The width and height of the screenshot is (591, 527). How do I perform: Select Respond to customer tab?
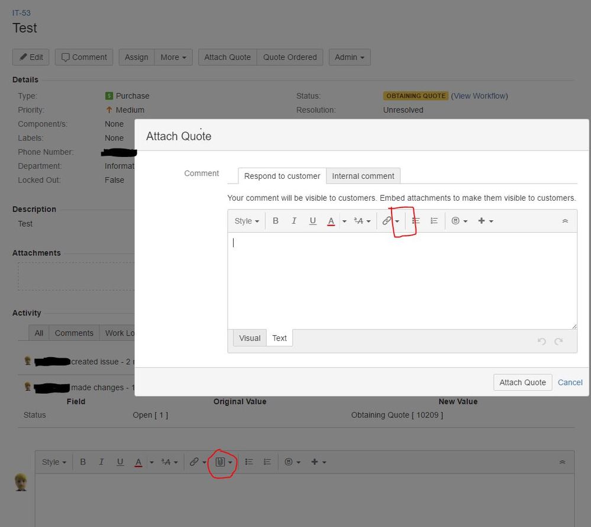(x=282, y=176)
